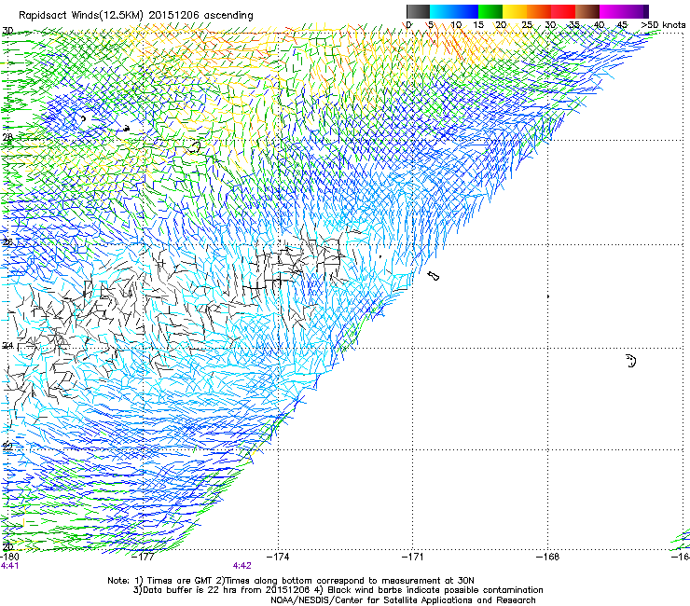Click the note line about Times are GMT

pos(291,581)
